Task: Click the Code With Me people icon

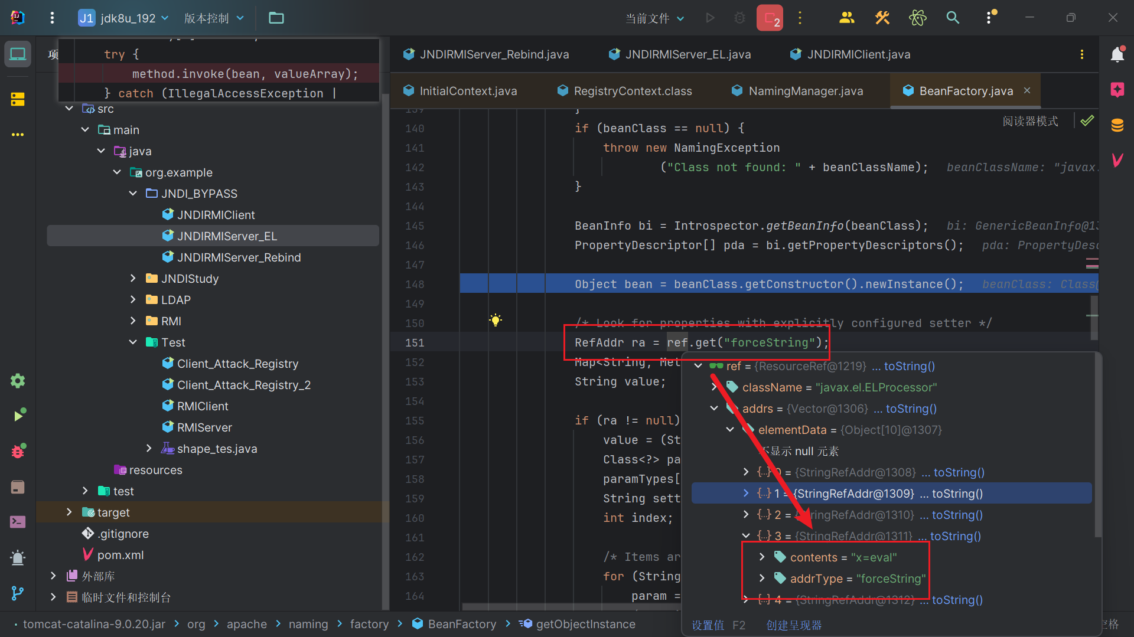Action: click(846, 18)
